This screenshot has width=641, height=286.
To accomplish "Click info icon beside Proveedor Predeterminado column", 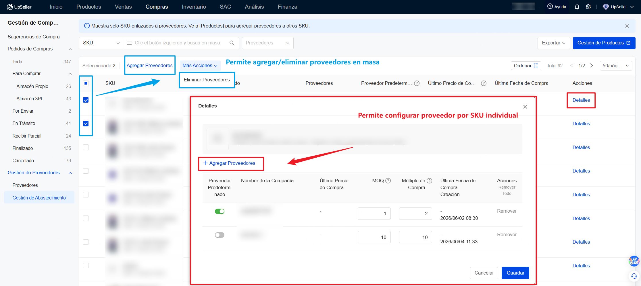I will [417, 83].
